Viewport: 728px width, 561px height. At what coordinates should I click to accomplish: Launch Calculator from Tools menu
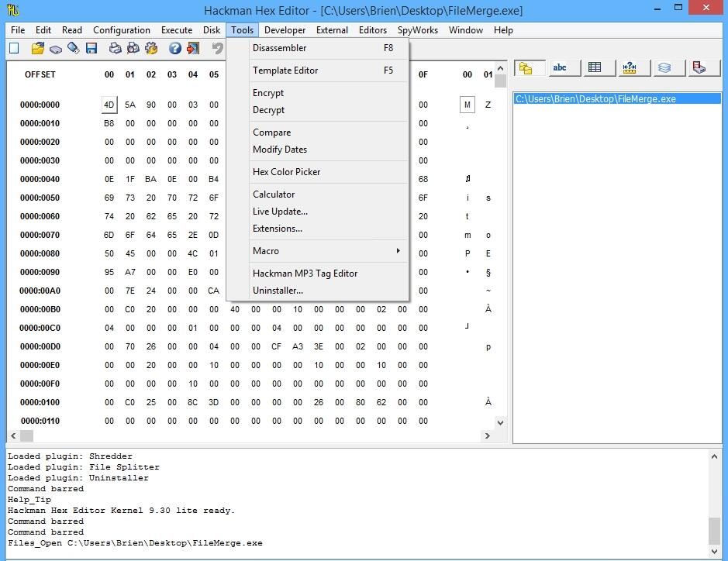pos(318,194)
